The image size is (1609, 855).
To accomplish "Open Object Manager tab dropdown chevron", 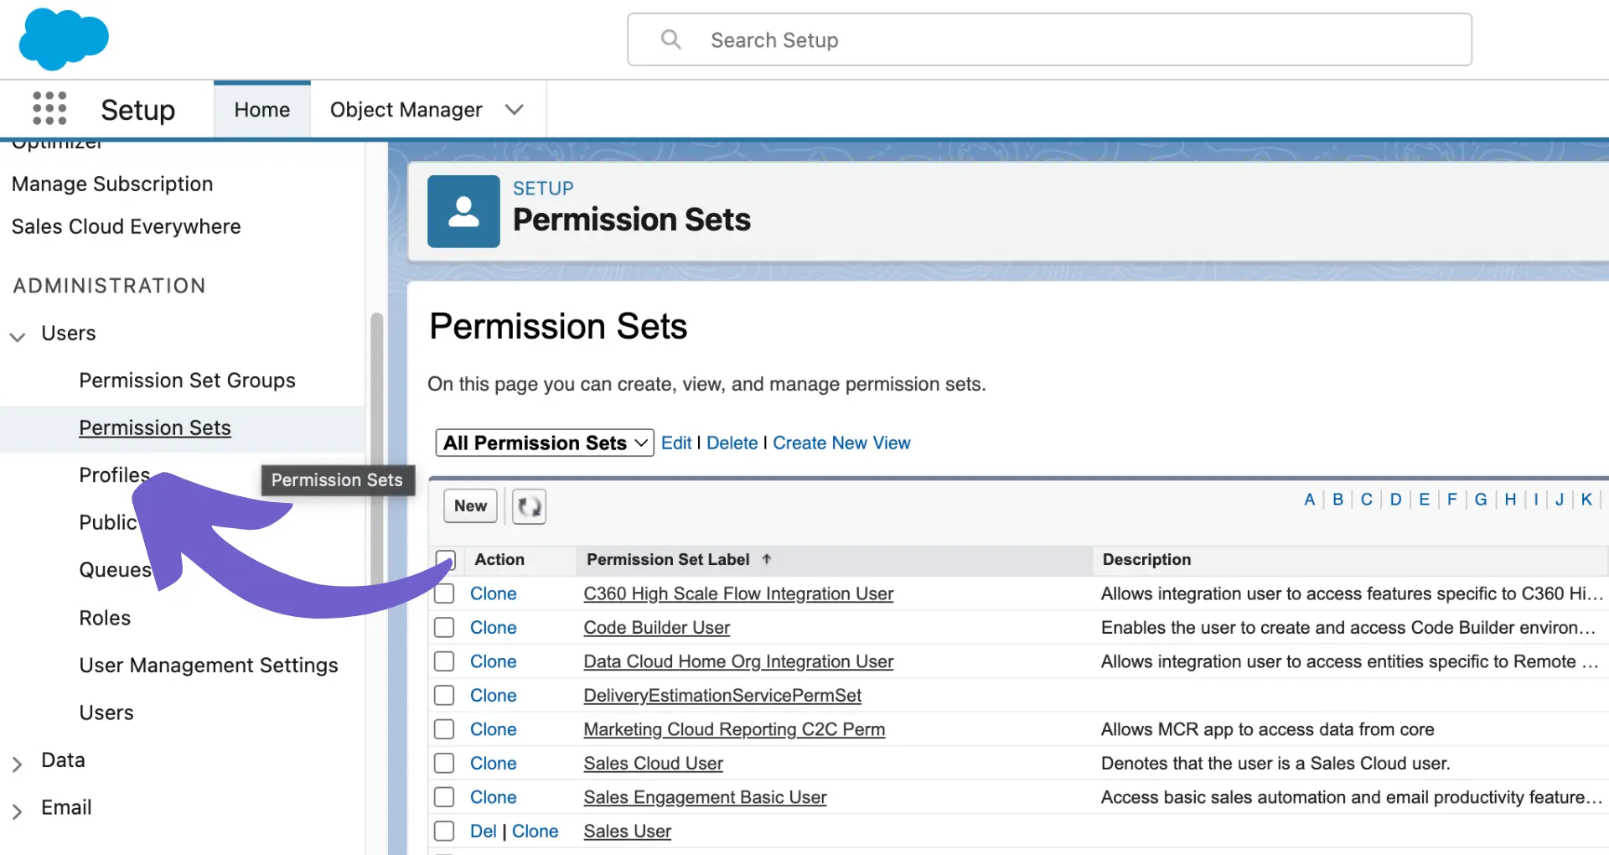I will 515,110.
